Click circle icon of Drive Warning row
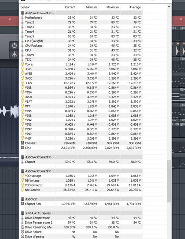185x239 pixels. (x=23, y=236)
